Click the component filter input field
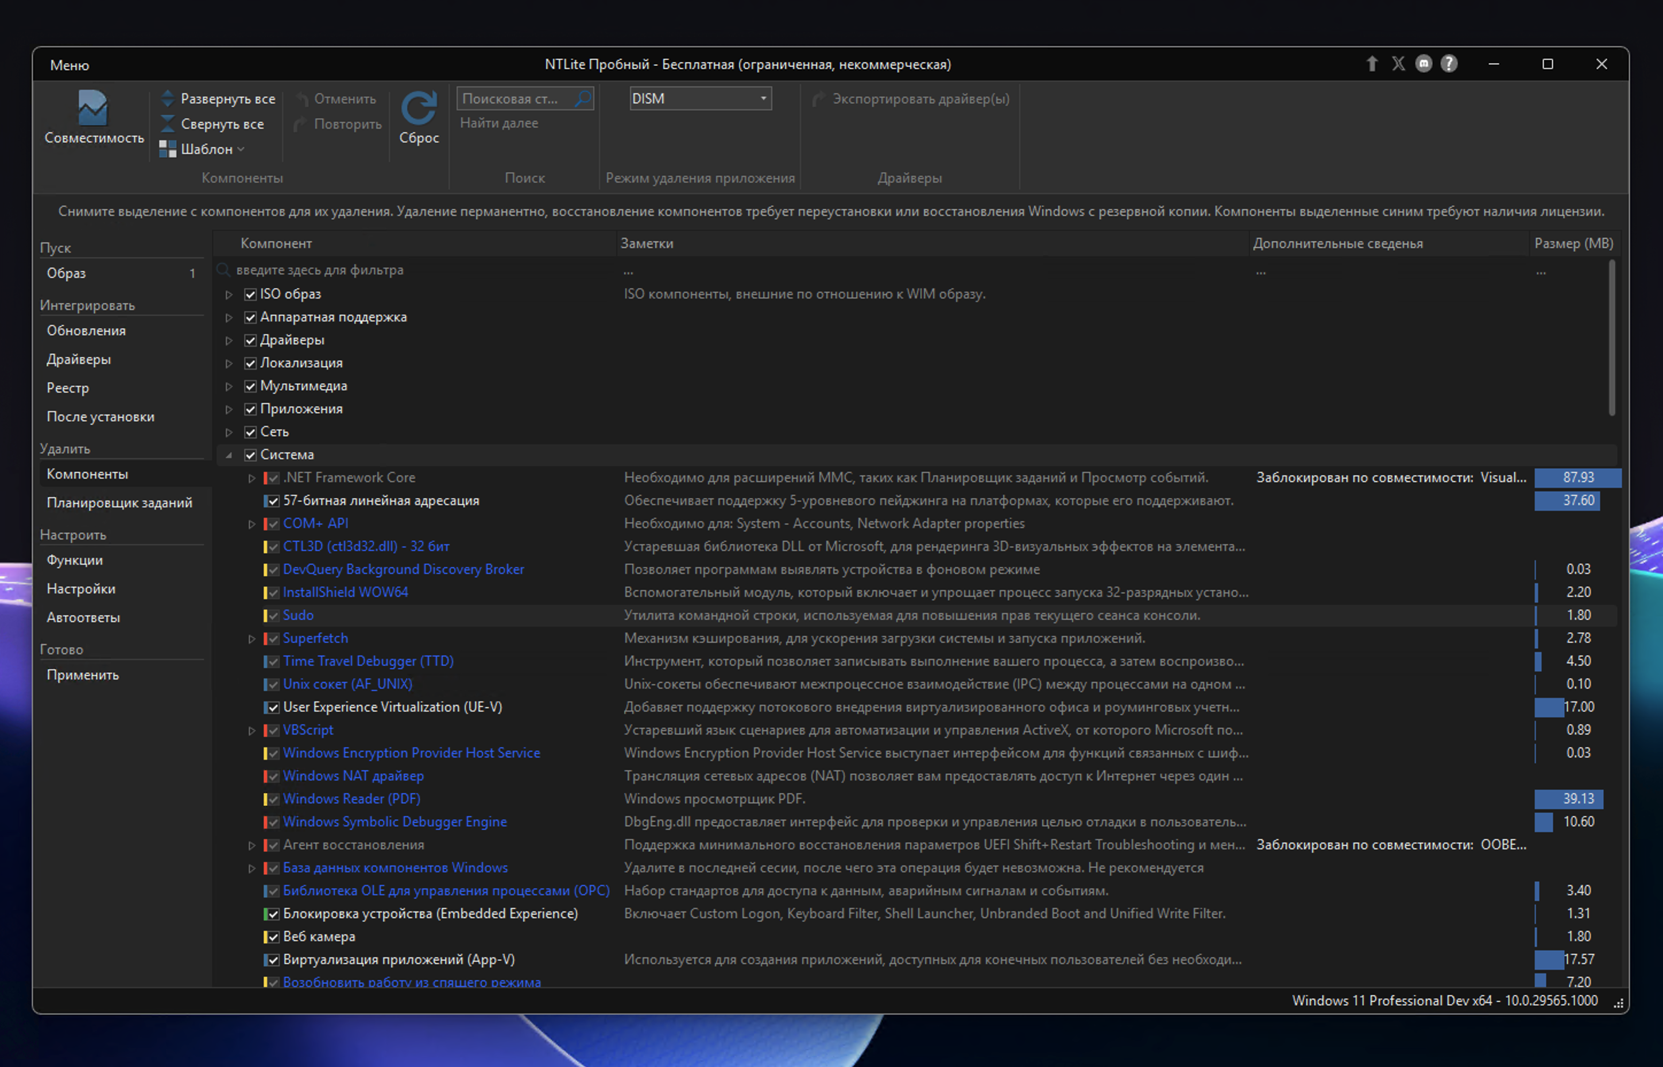1663x1067 pixels. click(x=416, y=270)
